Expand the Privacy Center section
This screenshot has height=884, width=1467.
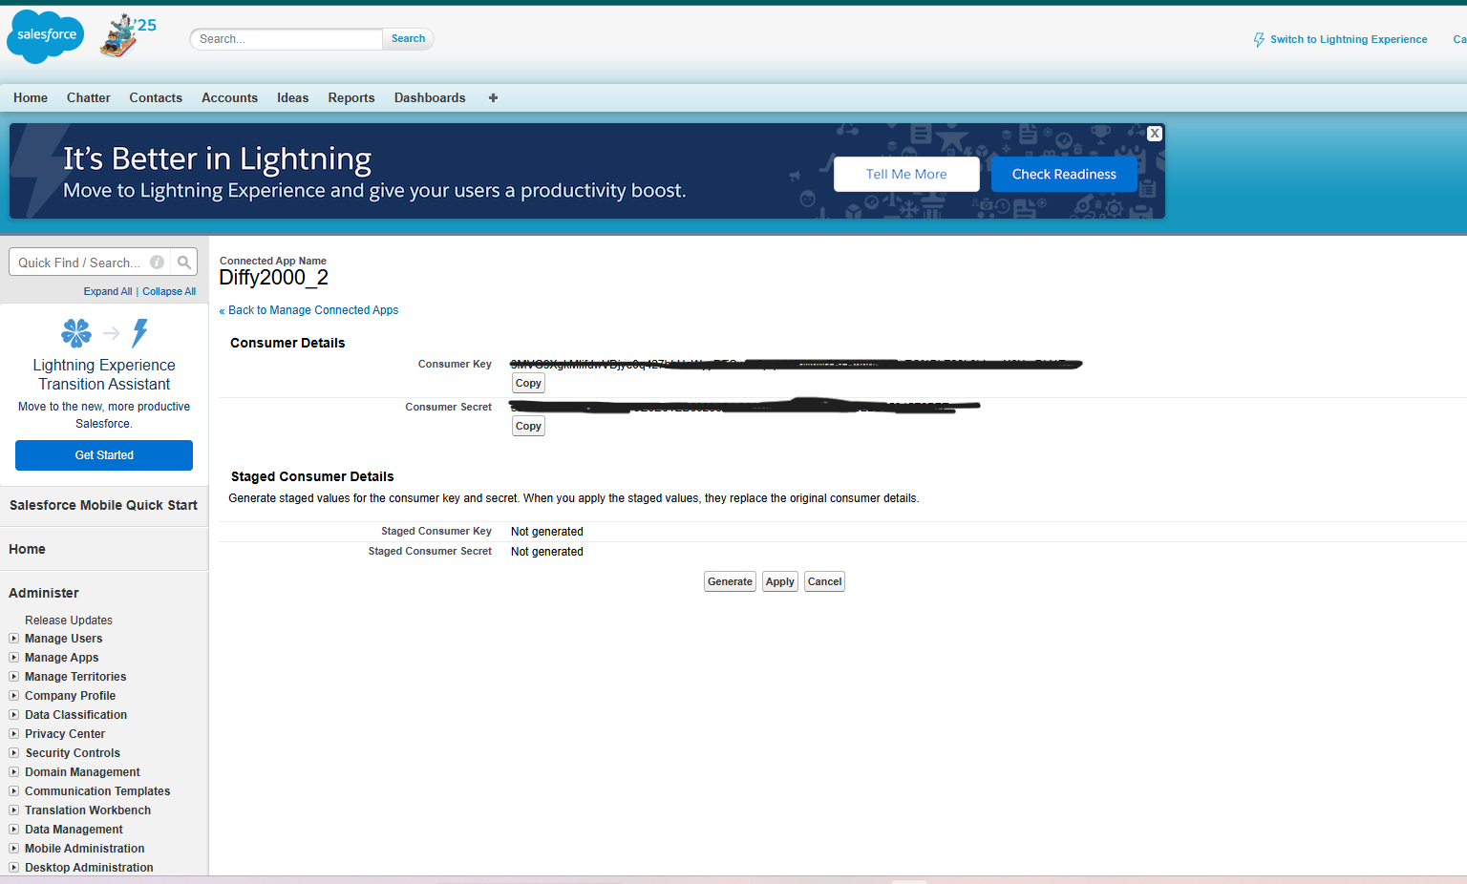point(14,734)
